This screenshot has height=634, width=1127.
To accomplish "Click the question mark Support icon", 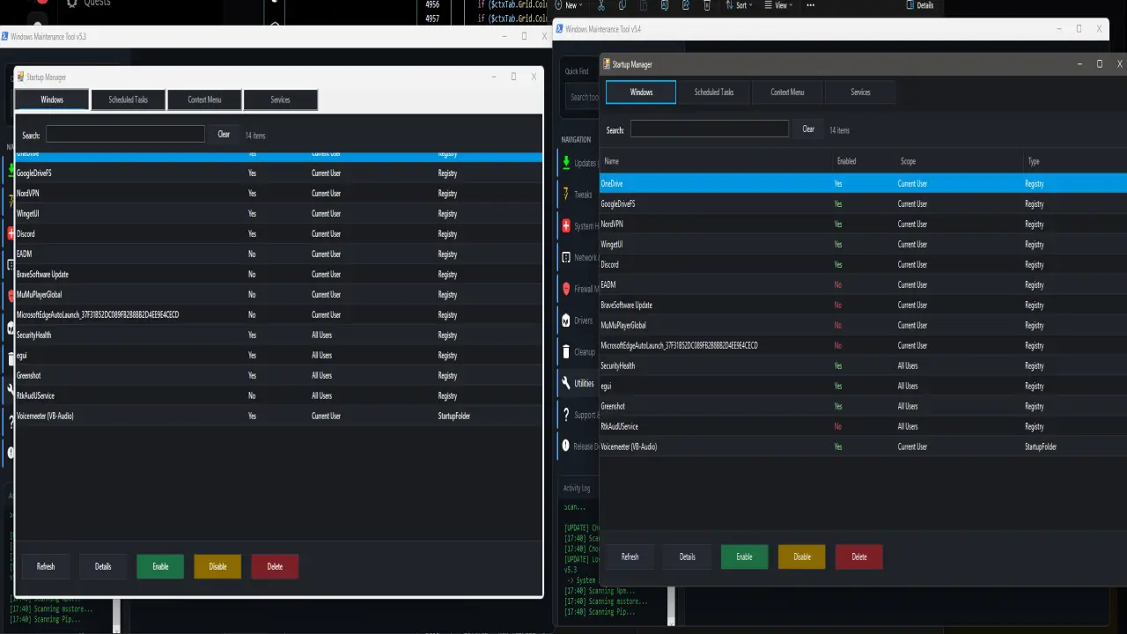I will click(x=566, y=415).
